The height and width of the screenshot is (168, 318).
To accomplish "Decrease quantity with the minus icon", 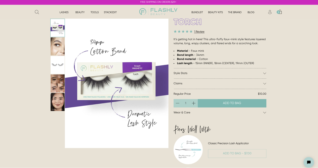I will pos(178,103).
